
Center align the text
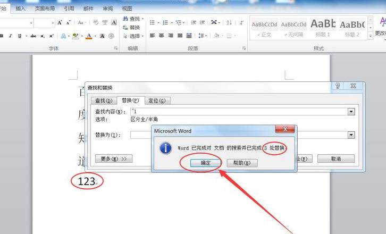[161, 36]
